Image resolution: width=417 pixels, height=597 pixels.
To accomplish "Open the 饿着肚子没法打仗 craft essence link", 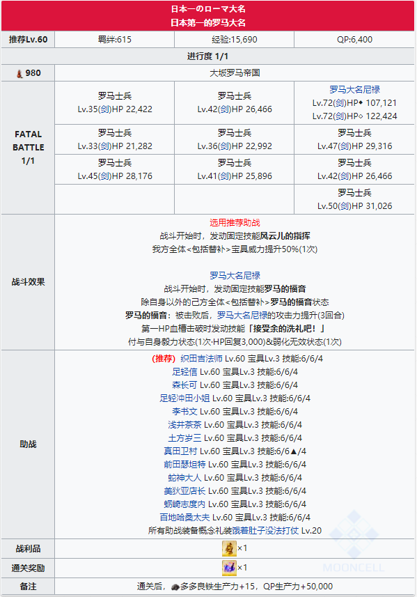I will tap(265, 530).
